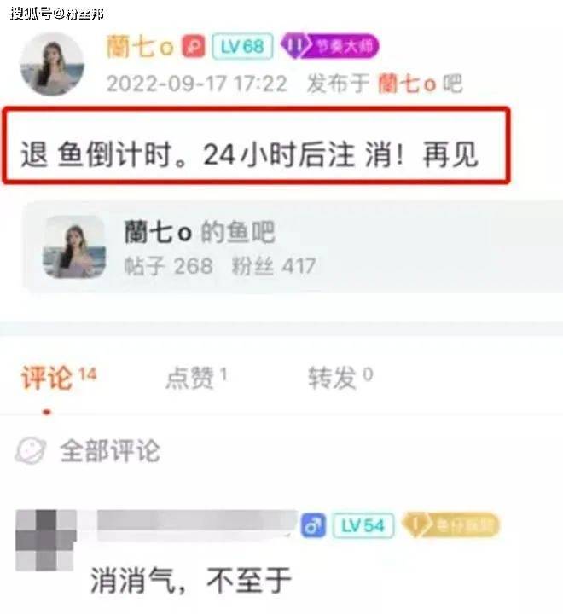Open the 全部评论 filter label
563x614 pixels.
click(x=110, y=451)
